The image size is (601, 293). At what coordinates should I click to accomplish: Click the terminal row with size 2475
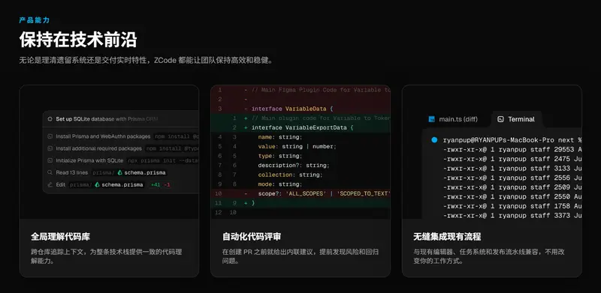pyautogui.click(x=512, y=159)
